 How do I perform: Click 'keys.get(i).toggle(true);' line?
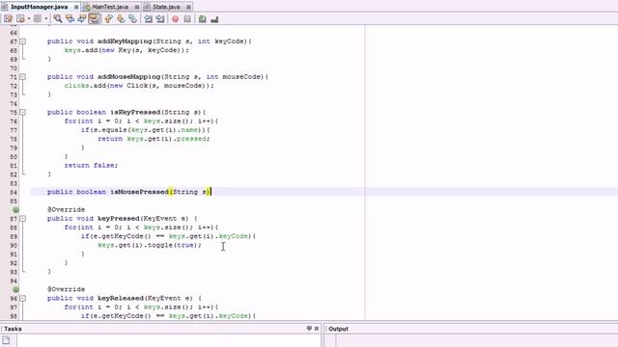pyautogui.click(x=150, y=245)
